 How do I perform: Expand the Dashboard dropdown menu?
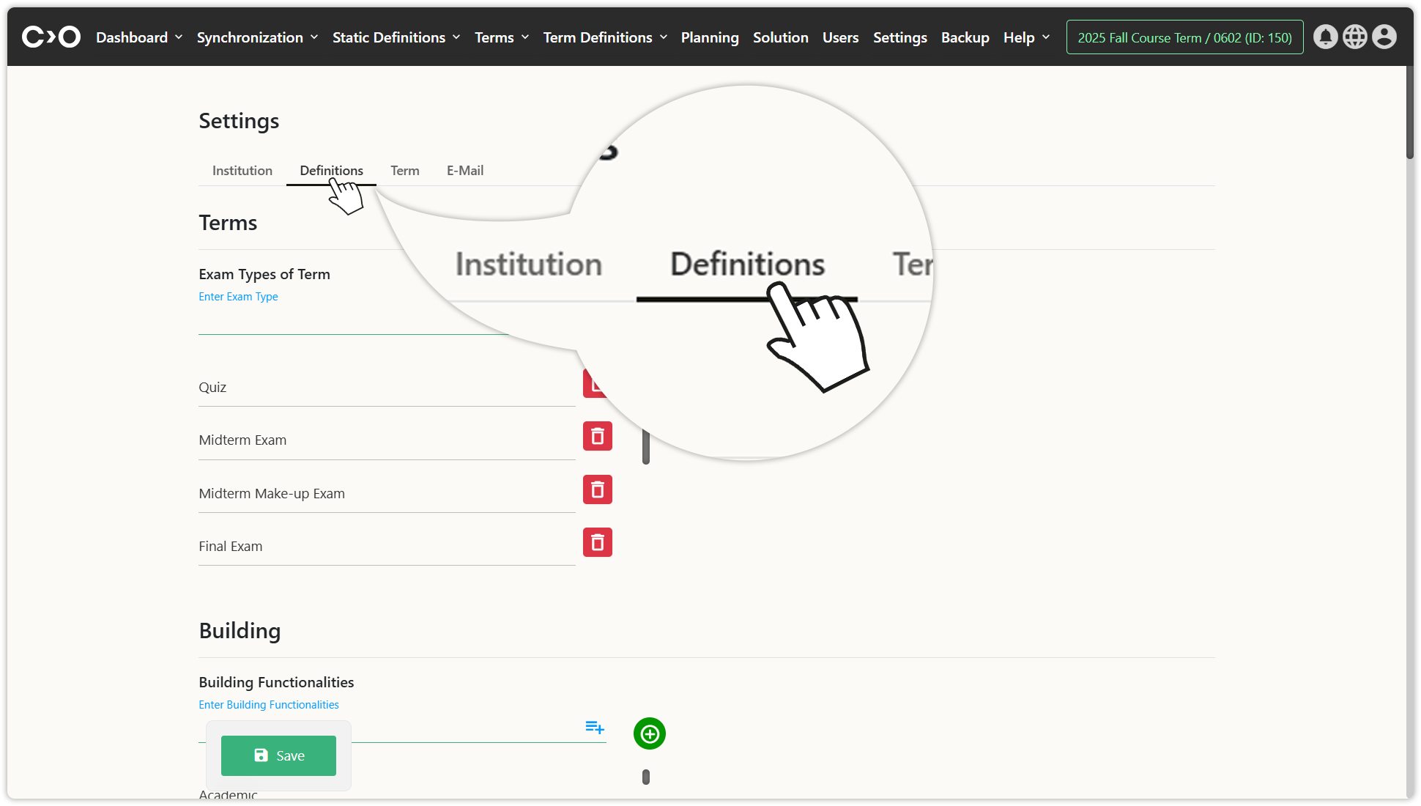pos(138,37)
